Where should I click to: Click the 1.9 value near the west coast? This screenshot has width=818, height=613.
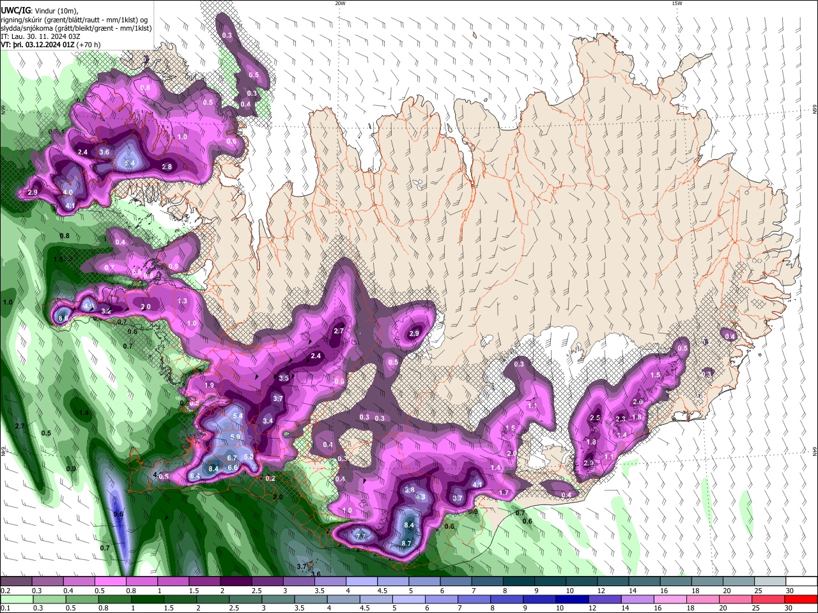coord(210,385)
